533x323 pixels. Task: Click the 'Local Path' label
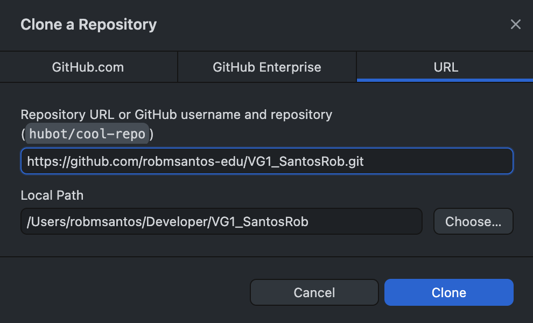[52, 195]
